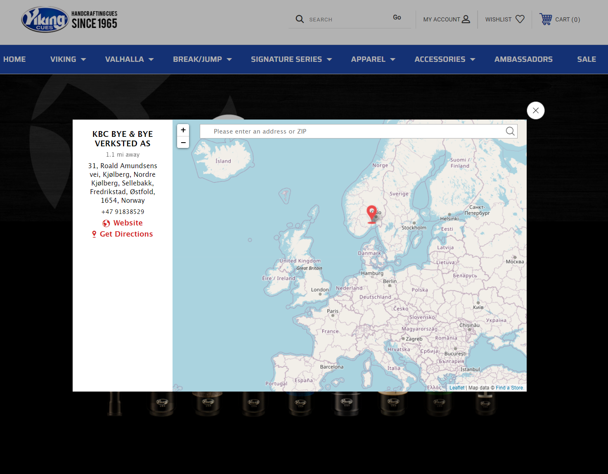The image size is (608, 474).
Task: Click the Go search button
Action: [397, 17]
